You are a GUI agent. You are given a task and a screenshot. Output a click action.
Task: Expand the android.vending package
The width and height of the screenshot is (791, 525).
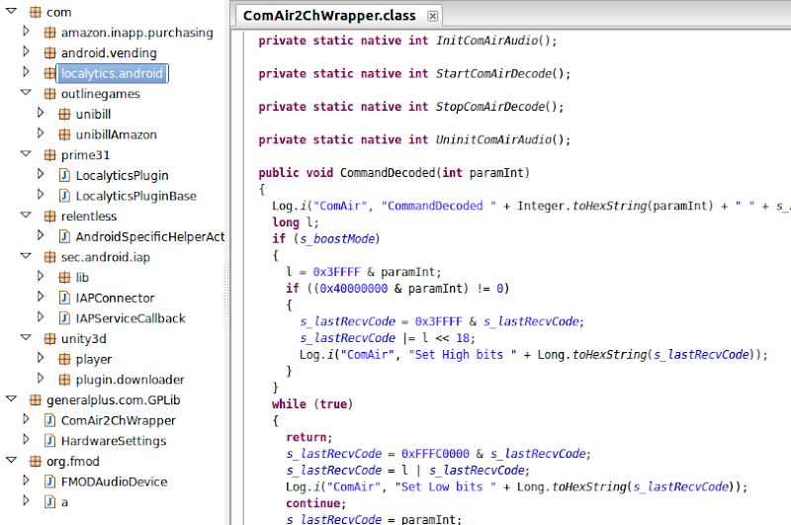pos(27,51)
